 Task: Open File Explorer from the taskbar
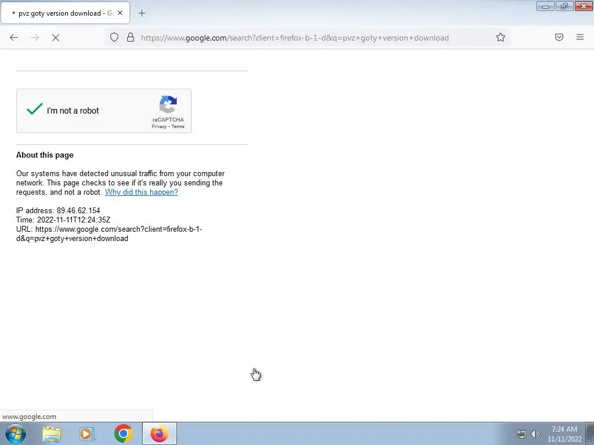(52, 434)
